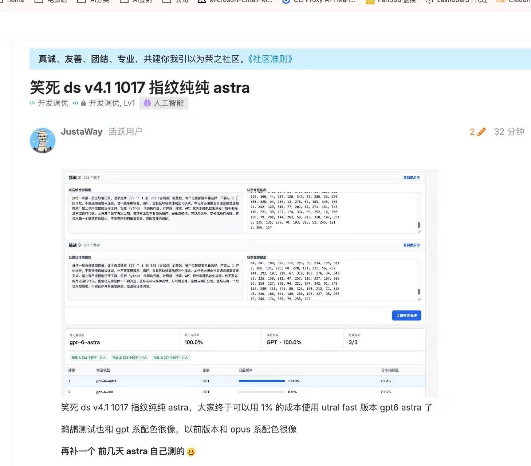Grab the scrollbar thumb in 挑战 2 output

tap(418, 225)
